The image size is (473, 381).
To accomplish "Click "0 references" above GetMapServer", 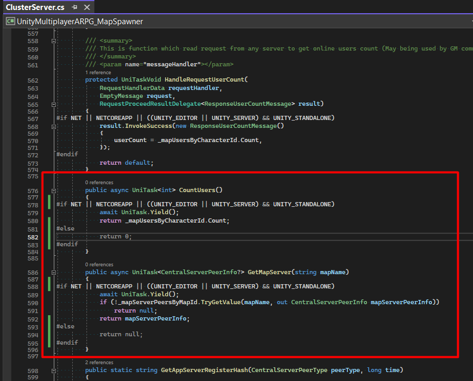I will (x=99, y=264).
